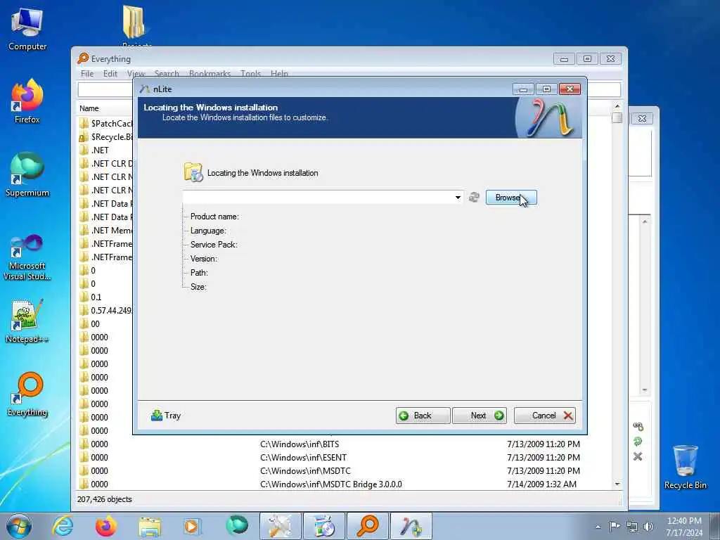Click the link icon in background right-side window
This screenshot has width=720, height=540.
point(638,427)
